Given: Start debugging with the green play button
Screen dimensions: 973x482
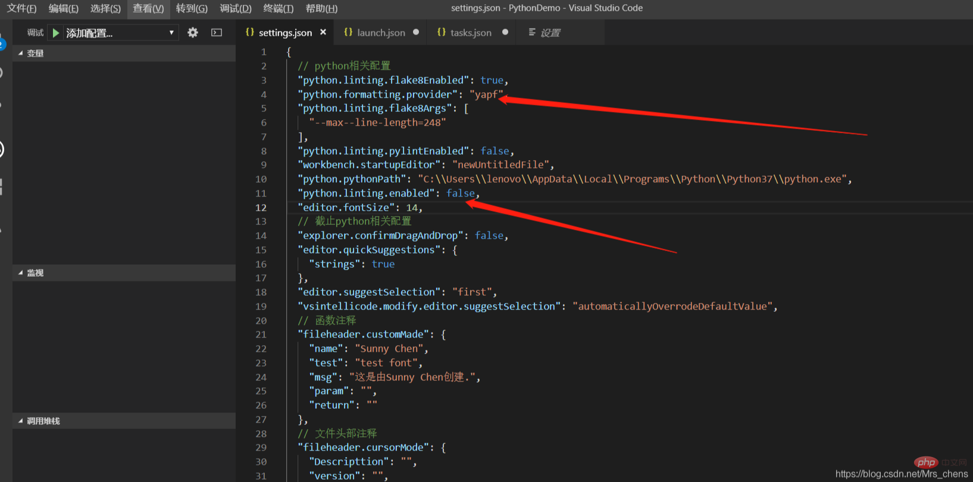Looking at the screenshot, I should pyautogui.click(x=56, y=33).
